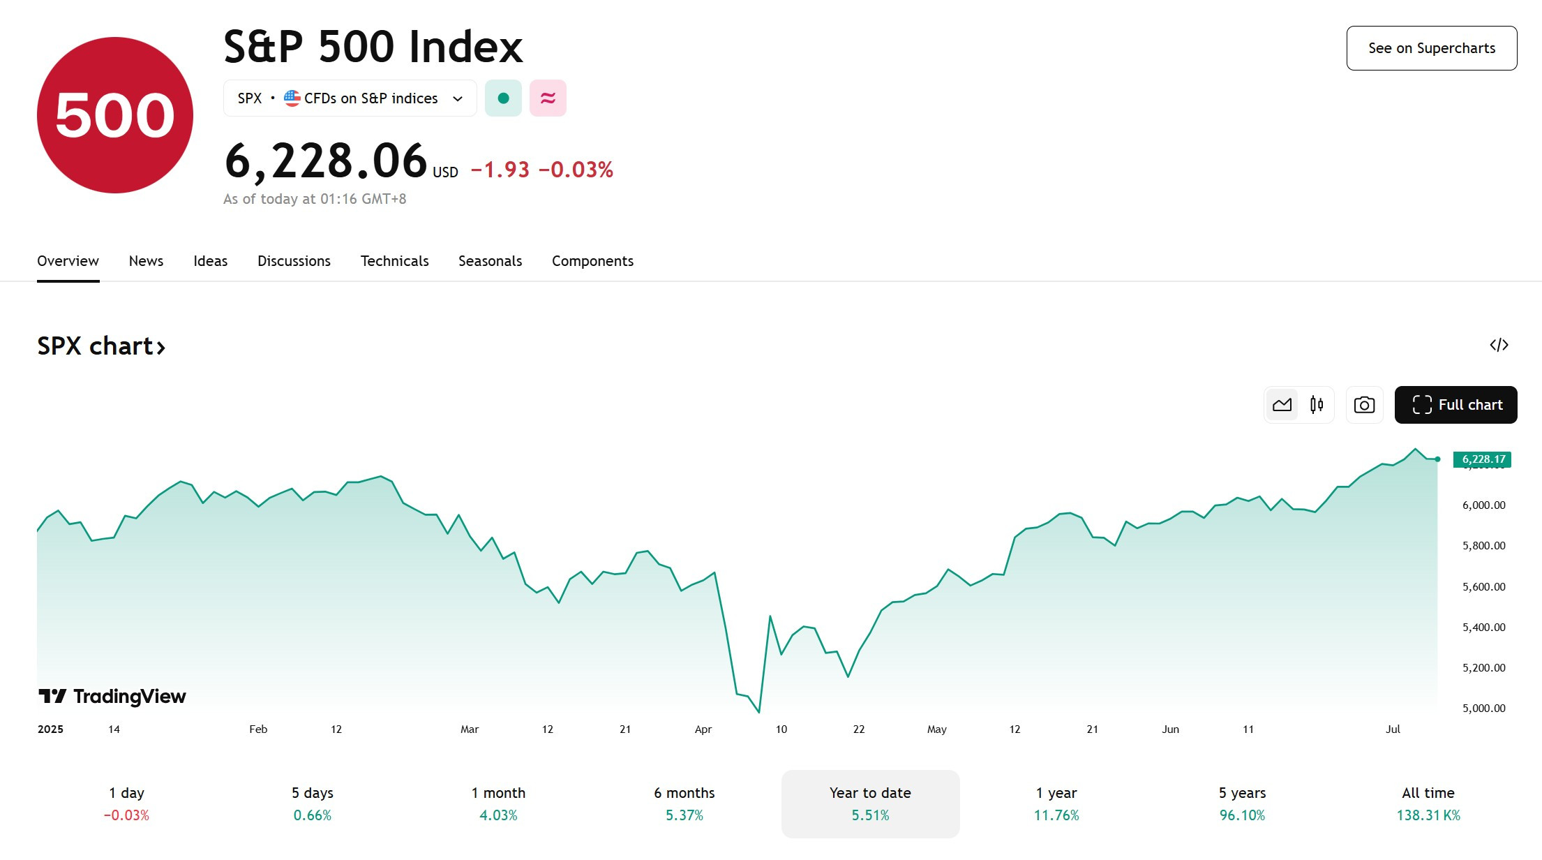Screen dimensions: 1542x860
Task: Take chart snapshot with camera icon
Action: click(x=1364, y=405)
